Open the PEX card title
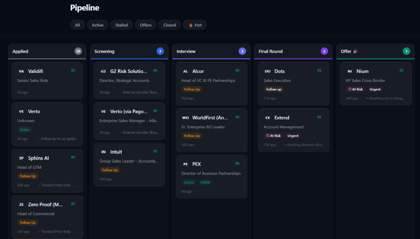420x239 pixels. [196, 164]
